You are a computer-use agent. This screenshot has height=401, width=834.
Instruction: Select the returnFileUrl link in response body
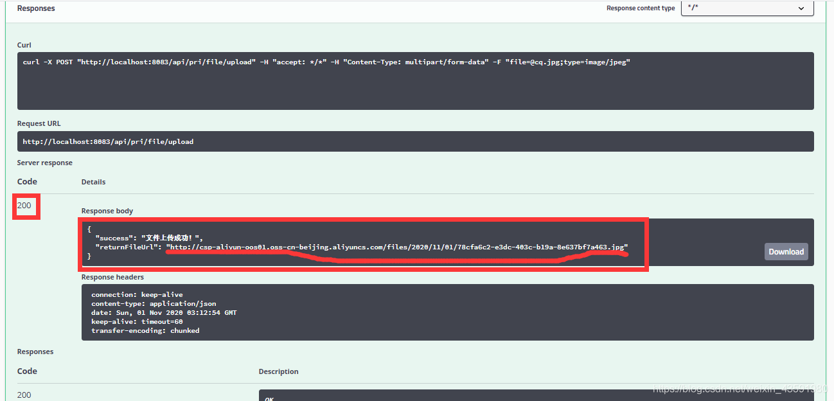[x=397, y=247]
